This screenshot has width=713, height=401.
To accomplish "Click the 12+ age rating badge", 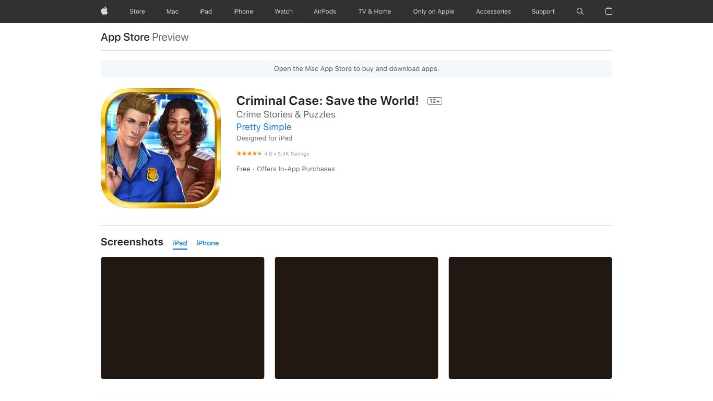I will click(435, 101).
